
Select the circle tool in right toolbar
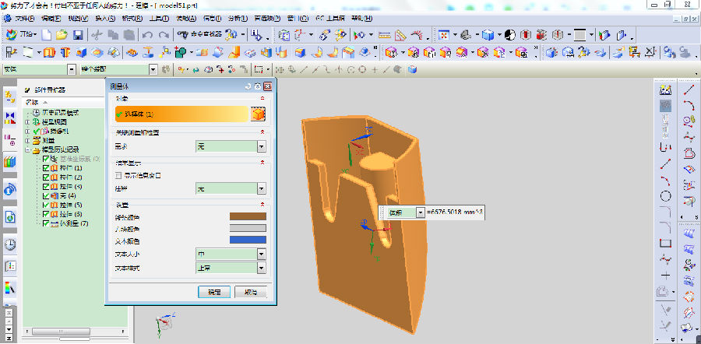(x=666, y=196)
